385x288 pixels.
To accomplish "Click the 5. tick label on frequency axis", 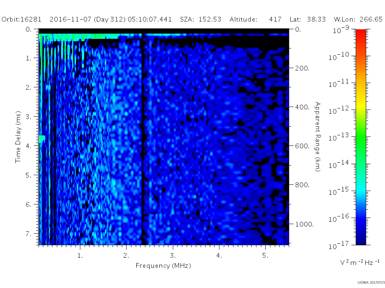I will tap(265, 256).
